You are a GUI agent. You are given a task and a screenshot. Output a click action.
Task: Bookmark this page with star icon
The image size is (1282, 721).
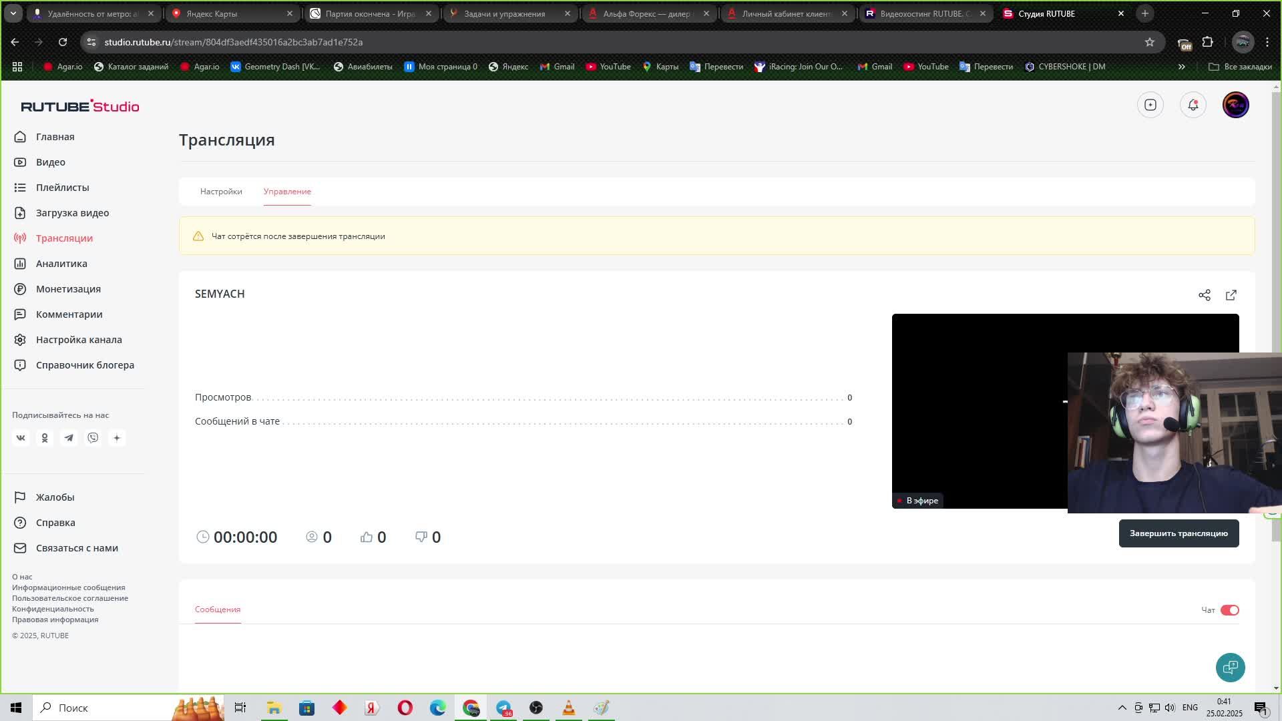pos(1149,42)
